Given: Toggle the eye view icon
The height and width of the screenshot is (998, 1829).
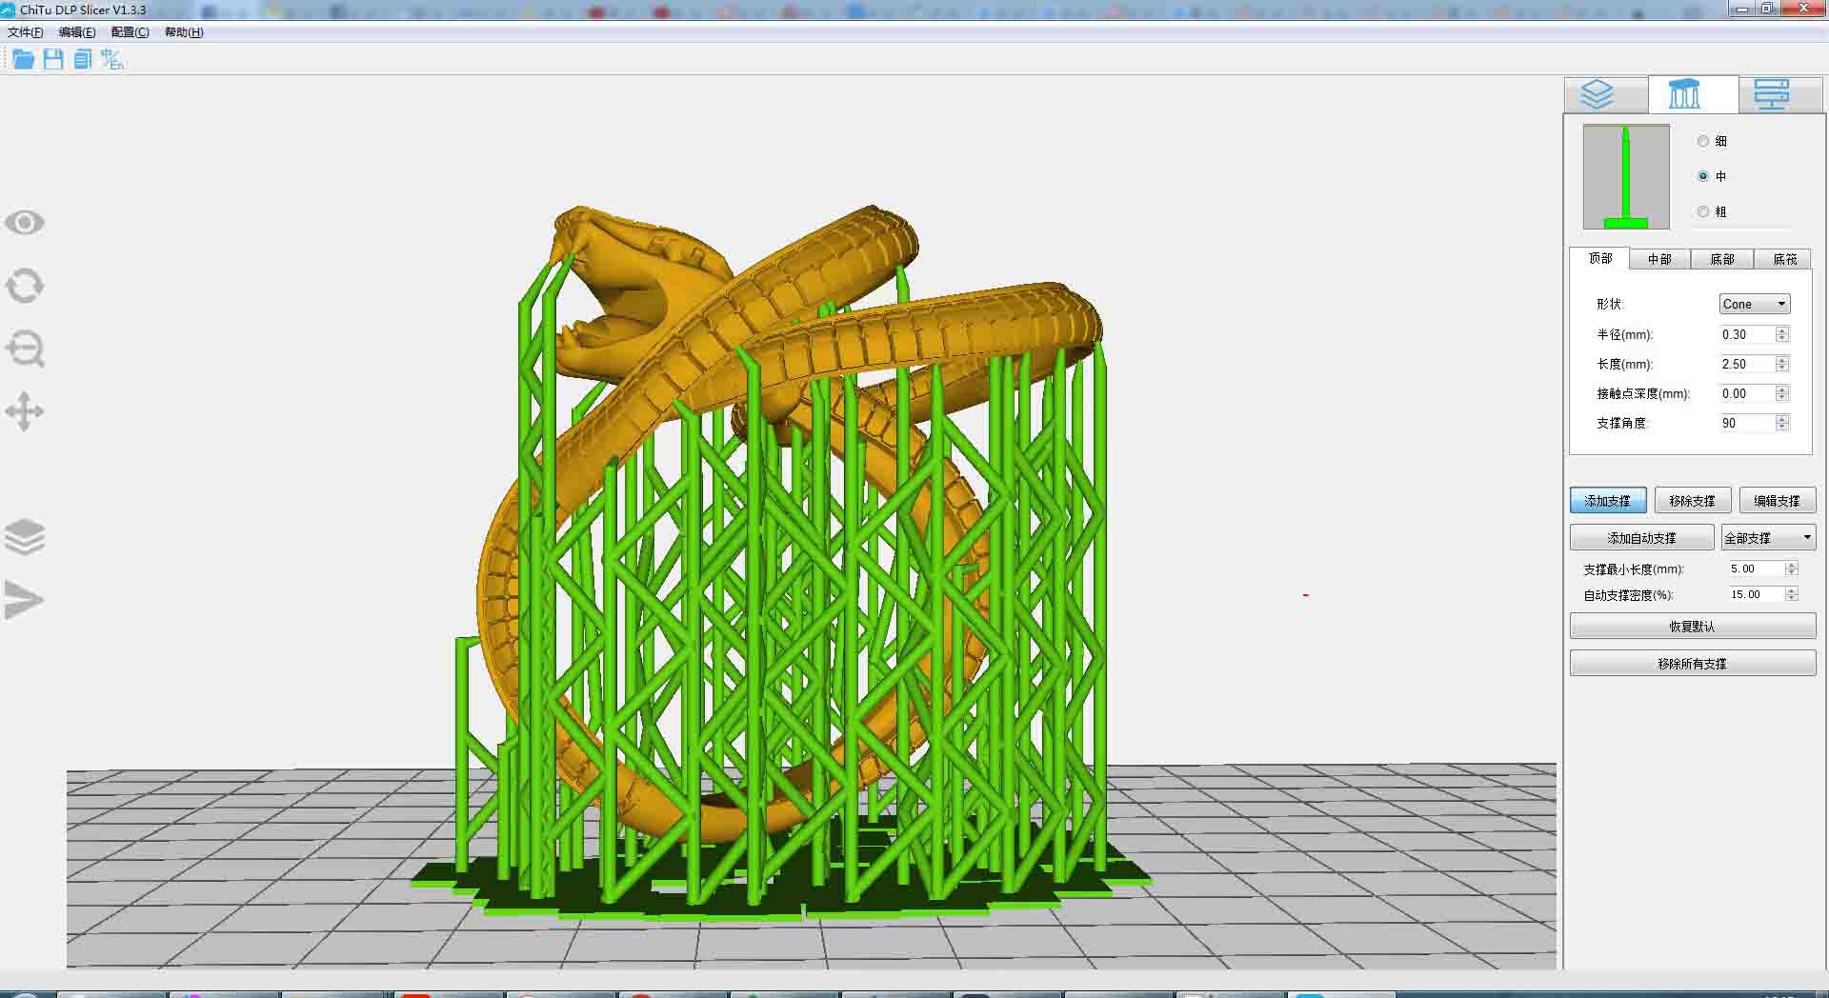Looking at the screenshot, I should [x=25, y=223].
